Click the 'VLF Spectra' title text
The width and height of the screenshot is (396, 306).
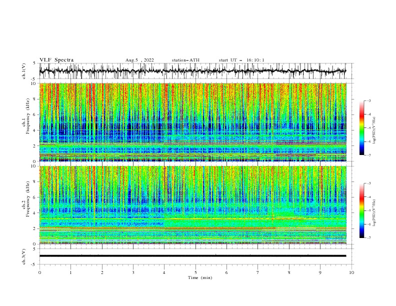click(x=56, y=60)
